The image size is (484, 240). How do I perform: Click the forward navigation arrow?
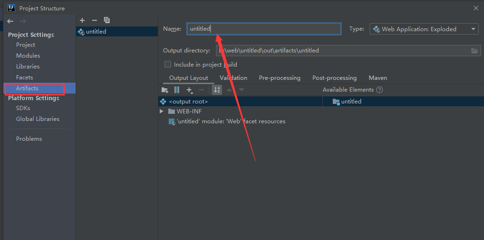tap(23, 21)
